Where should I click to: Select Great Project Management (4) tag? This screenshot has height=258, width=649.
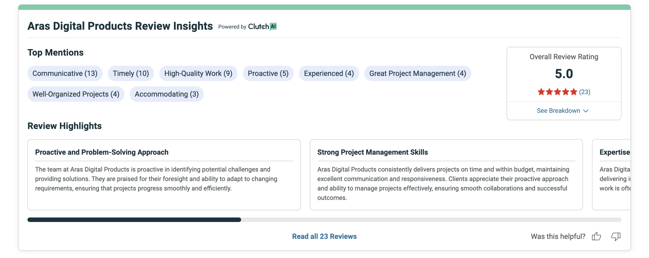click(x=417, y=73)
